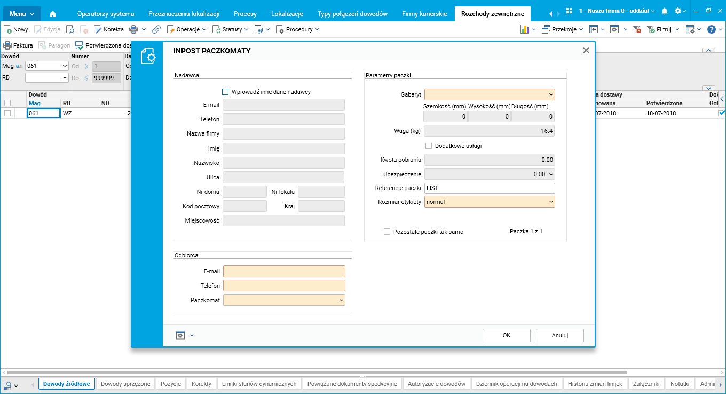Click the Potwierdzona dostawa icon
Image resolution: width=726 pixels, height=394 pixels.
79,45
